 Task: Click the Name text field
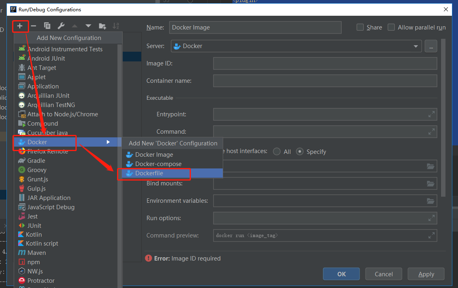(255, 27)
